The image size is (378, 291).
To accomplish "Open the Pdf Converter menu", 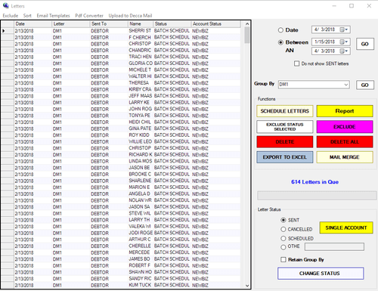I will (x=89, y=16).
